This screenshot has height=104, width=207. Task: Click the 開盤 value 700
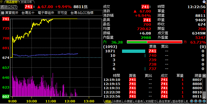click(202, 29)
